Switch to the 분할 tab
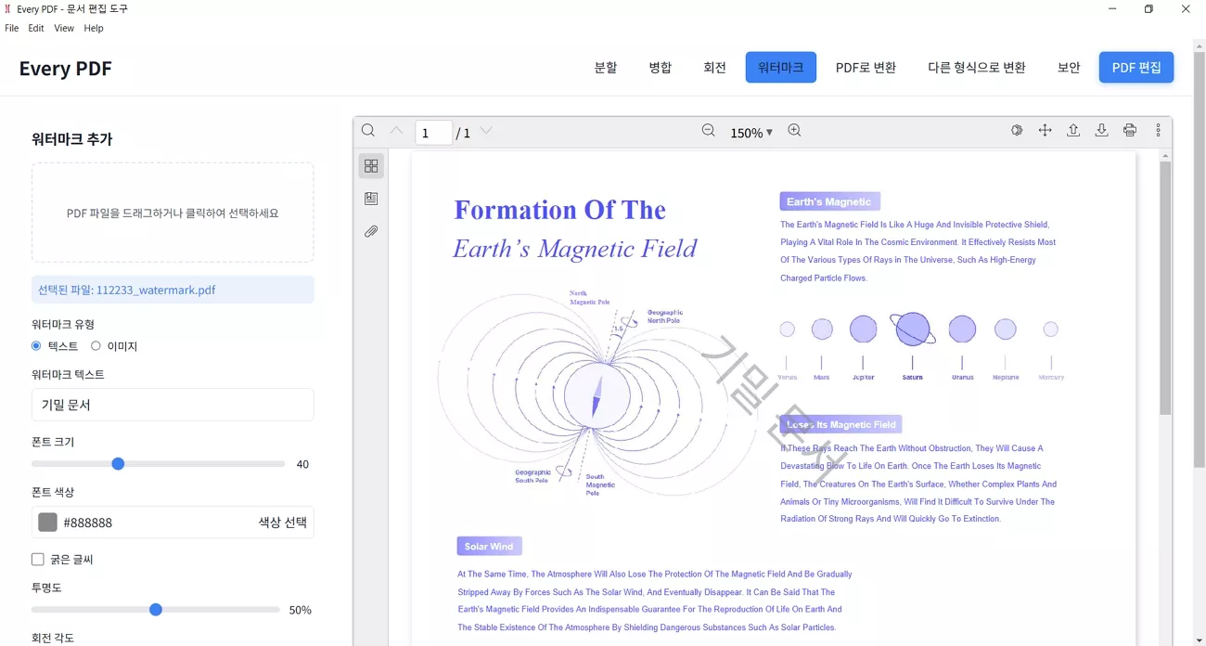 point(606,68)
